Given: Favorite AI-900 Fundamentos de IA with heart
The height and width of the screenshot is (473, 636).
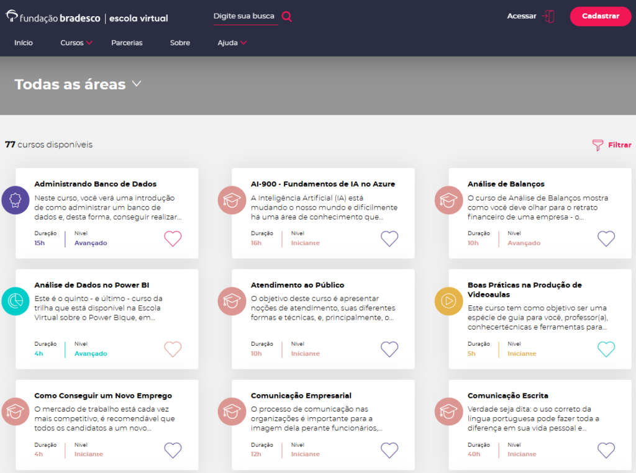Looking at the screenshot, I should (x=389, y=238).
